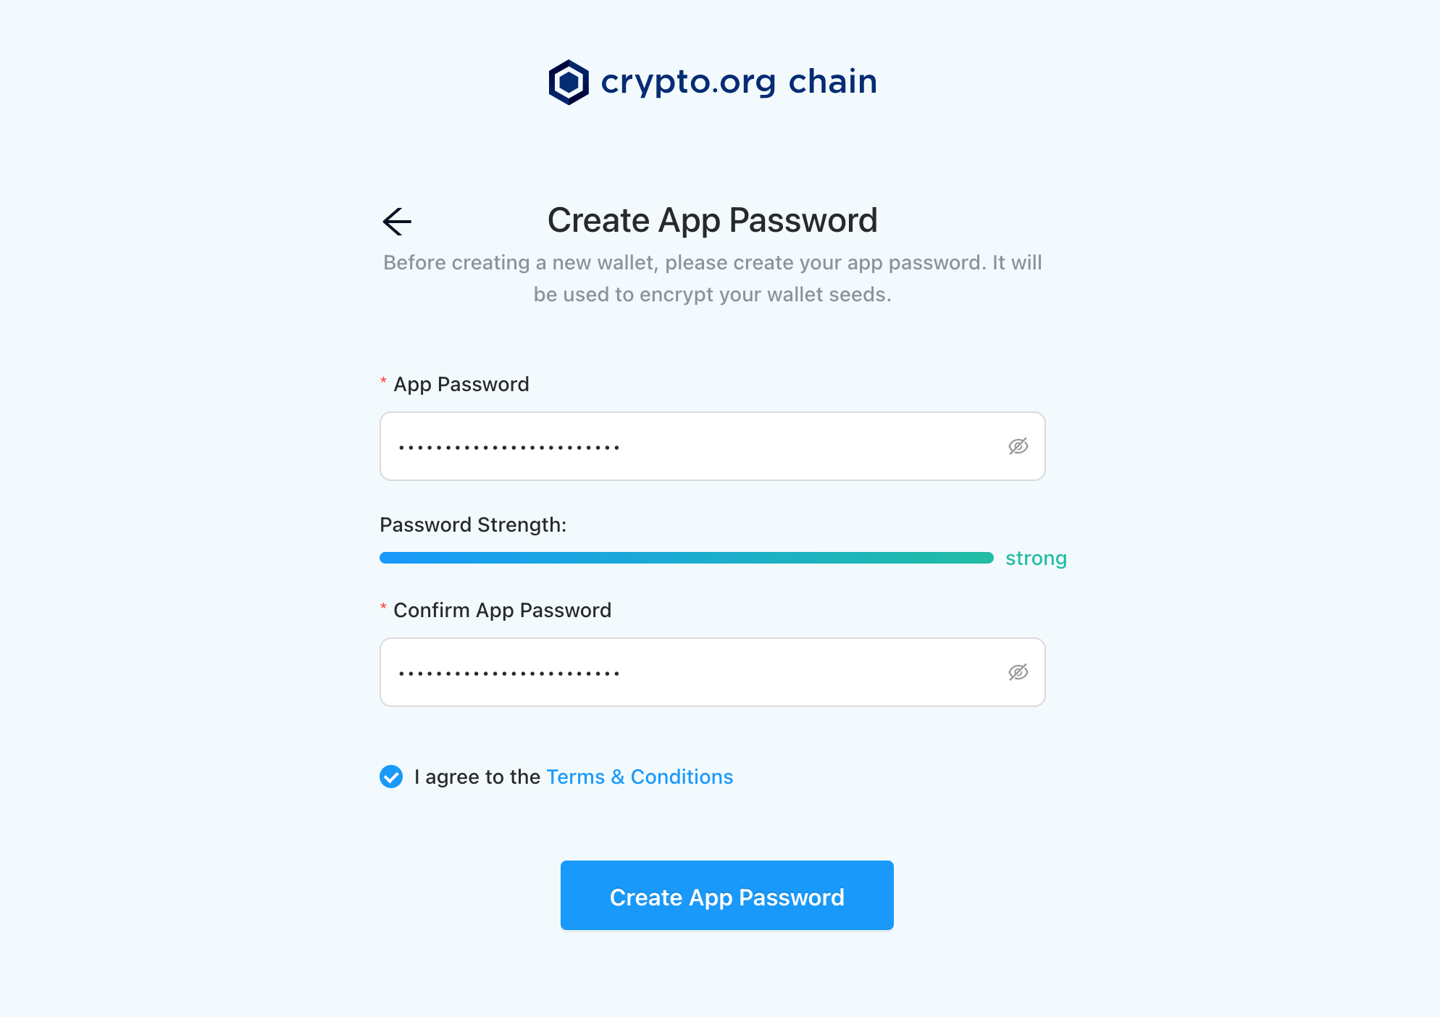Select the 'App Password' field label
Screen dimensions: 1440x1017
click(x=461, y=384)
